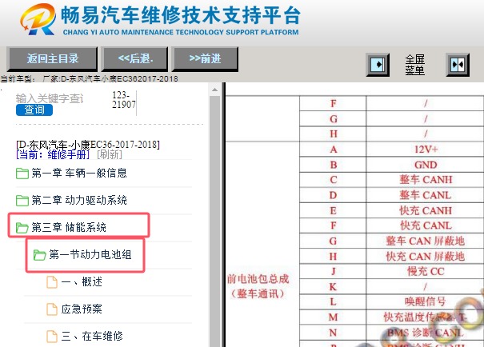Click document icon beside 一、概述
The width and height of the screenshot is (484, 347).
tap(52, 281)
